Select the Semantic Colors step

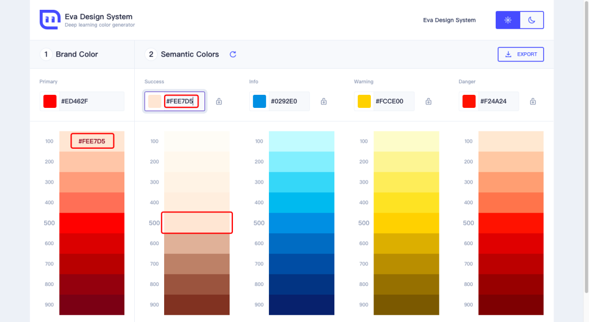[x=182, y=54]
